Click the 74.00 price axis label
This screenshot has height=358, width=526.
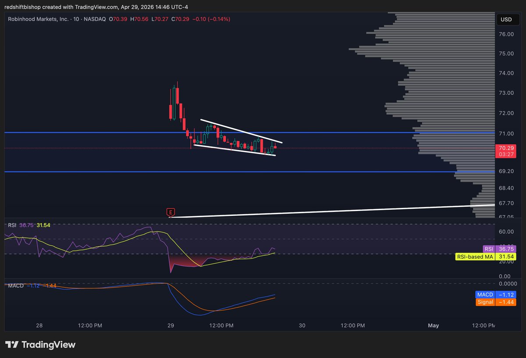click(x=506, y=73)
